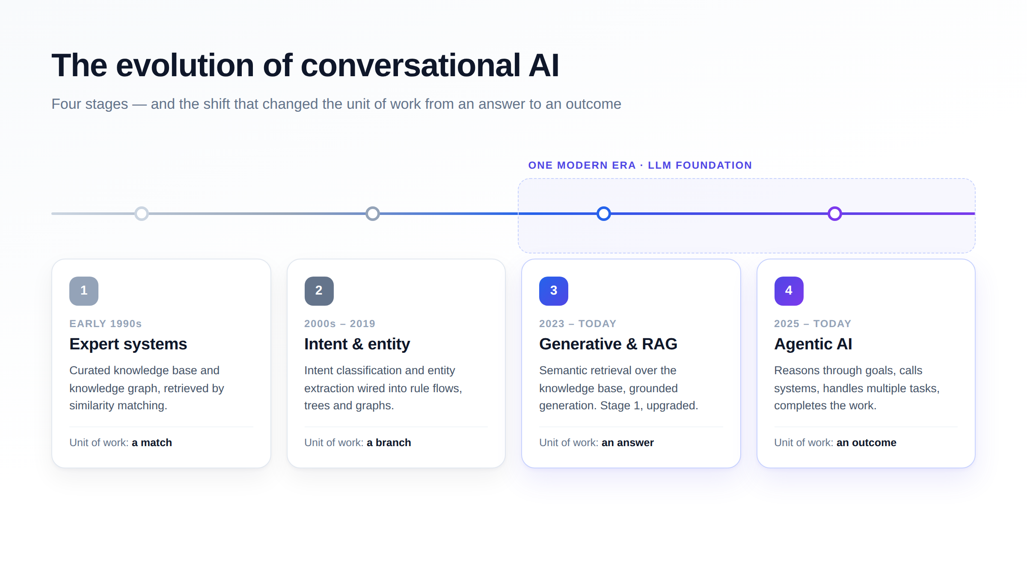
Task: Click the Agentic AI heading
Action: [813, 344]
